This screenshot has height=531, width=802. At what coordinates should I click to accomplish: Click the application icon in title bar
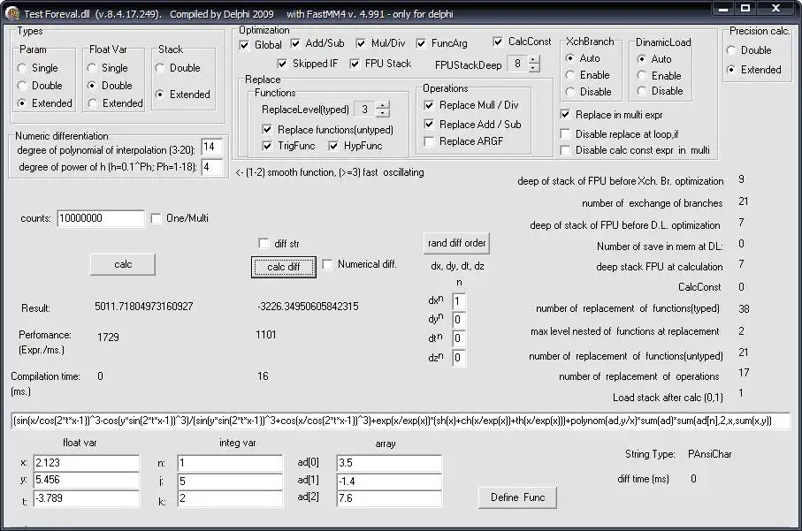[x=11, y=13]
